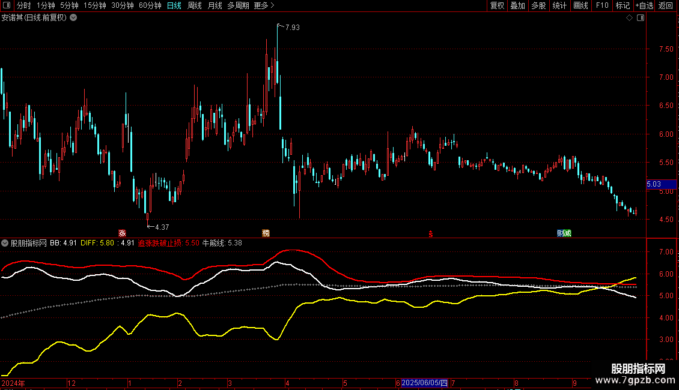The height and width of the screenshot is (390, 679).
Task: Expand the 股朋指标网 indicator dropdown
Action: (x=5, y=243)
